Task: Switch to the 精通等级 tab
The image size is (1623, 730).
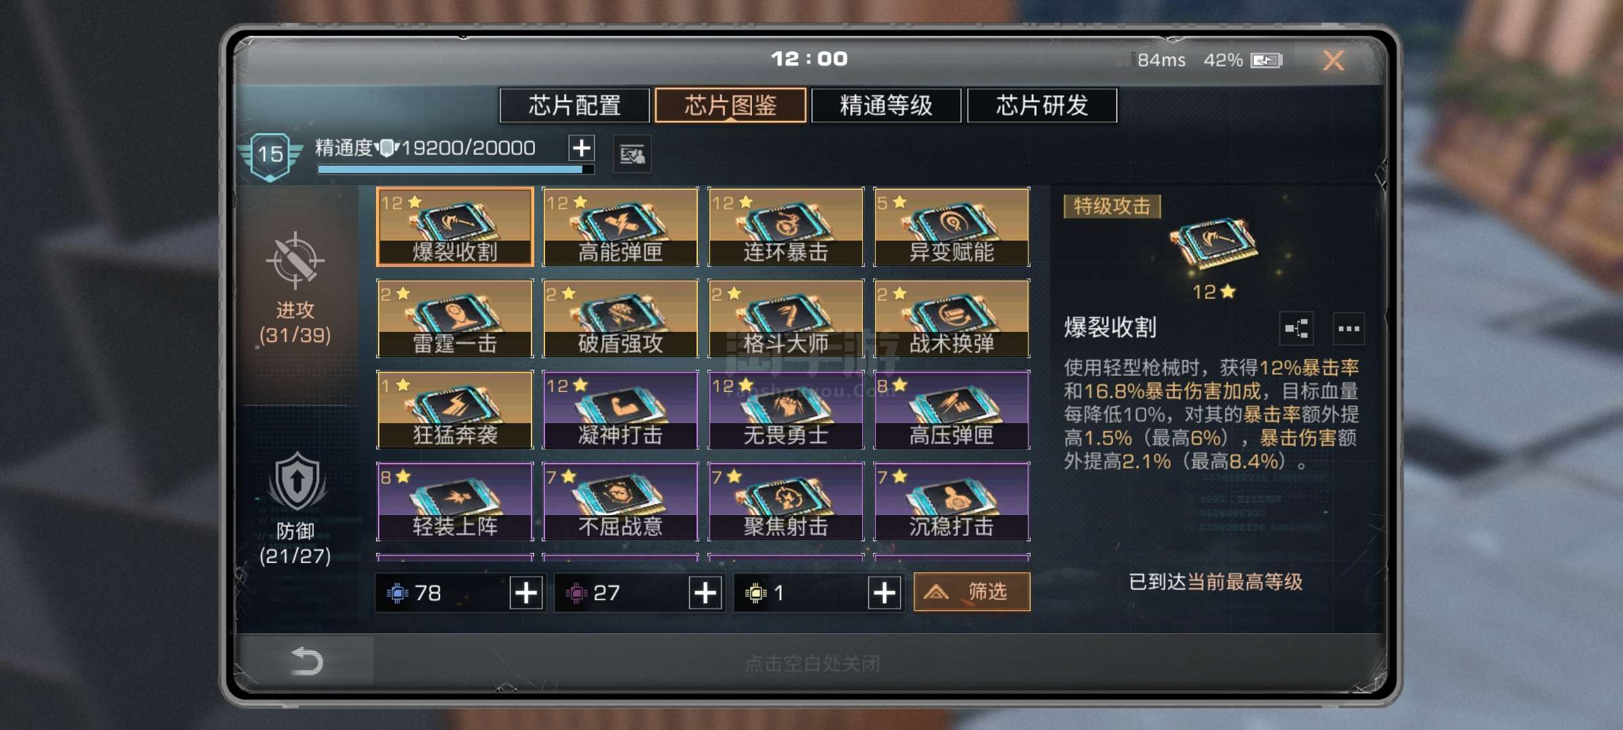Action: pos(886,105)
